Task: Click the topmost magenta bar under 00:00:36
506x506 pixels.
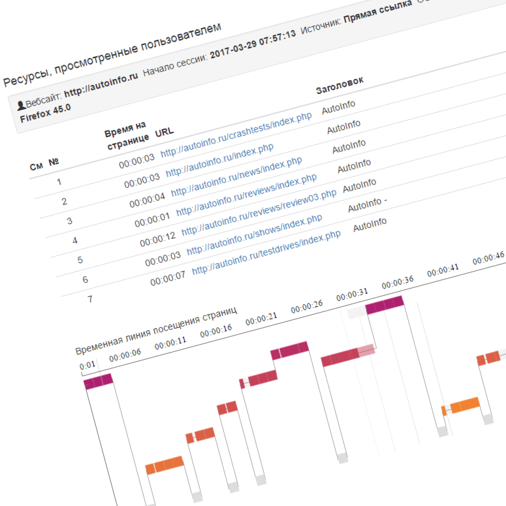Action: (x=385, y=305)
